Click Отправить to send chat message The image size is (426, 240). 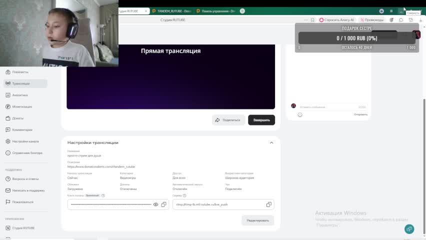click(x=360, y=114)
